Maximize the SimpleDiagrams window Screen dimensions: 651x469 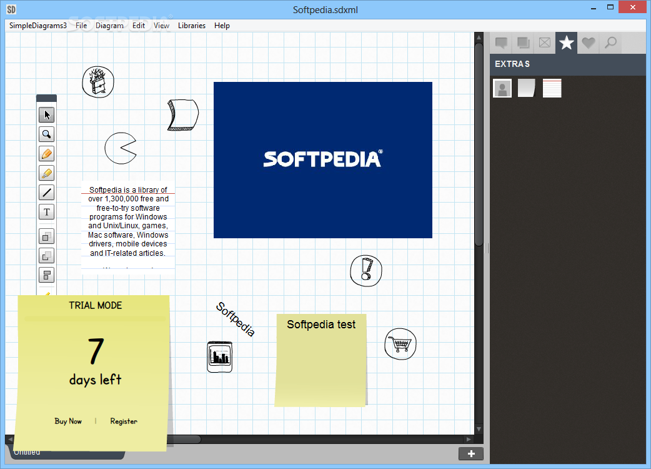click(x=610, y=8)
